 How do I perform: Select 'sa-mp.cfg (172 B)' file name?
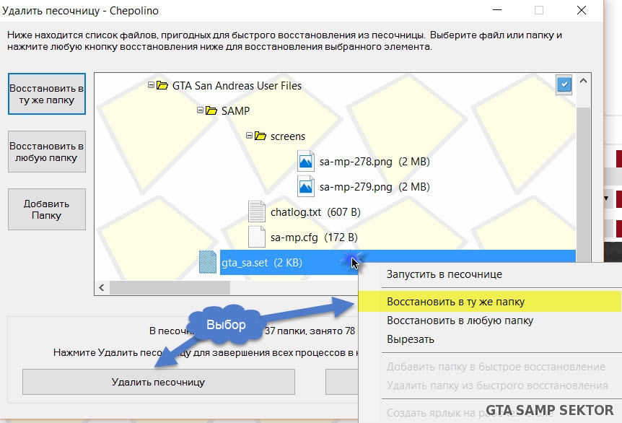pyautogui.click(x=314, y=237)
